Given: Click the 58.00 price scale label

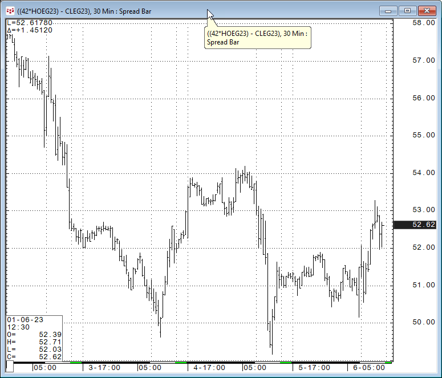Looking at the screenshot, I should (x=423, y=23).
